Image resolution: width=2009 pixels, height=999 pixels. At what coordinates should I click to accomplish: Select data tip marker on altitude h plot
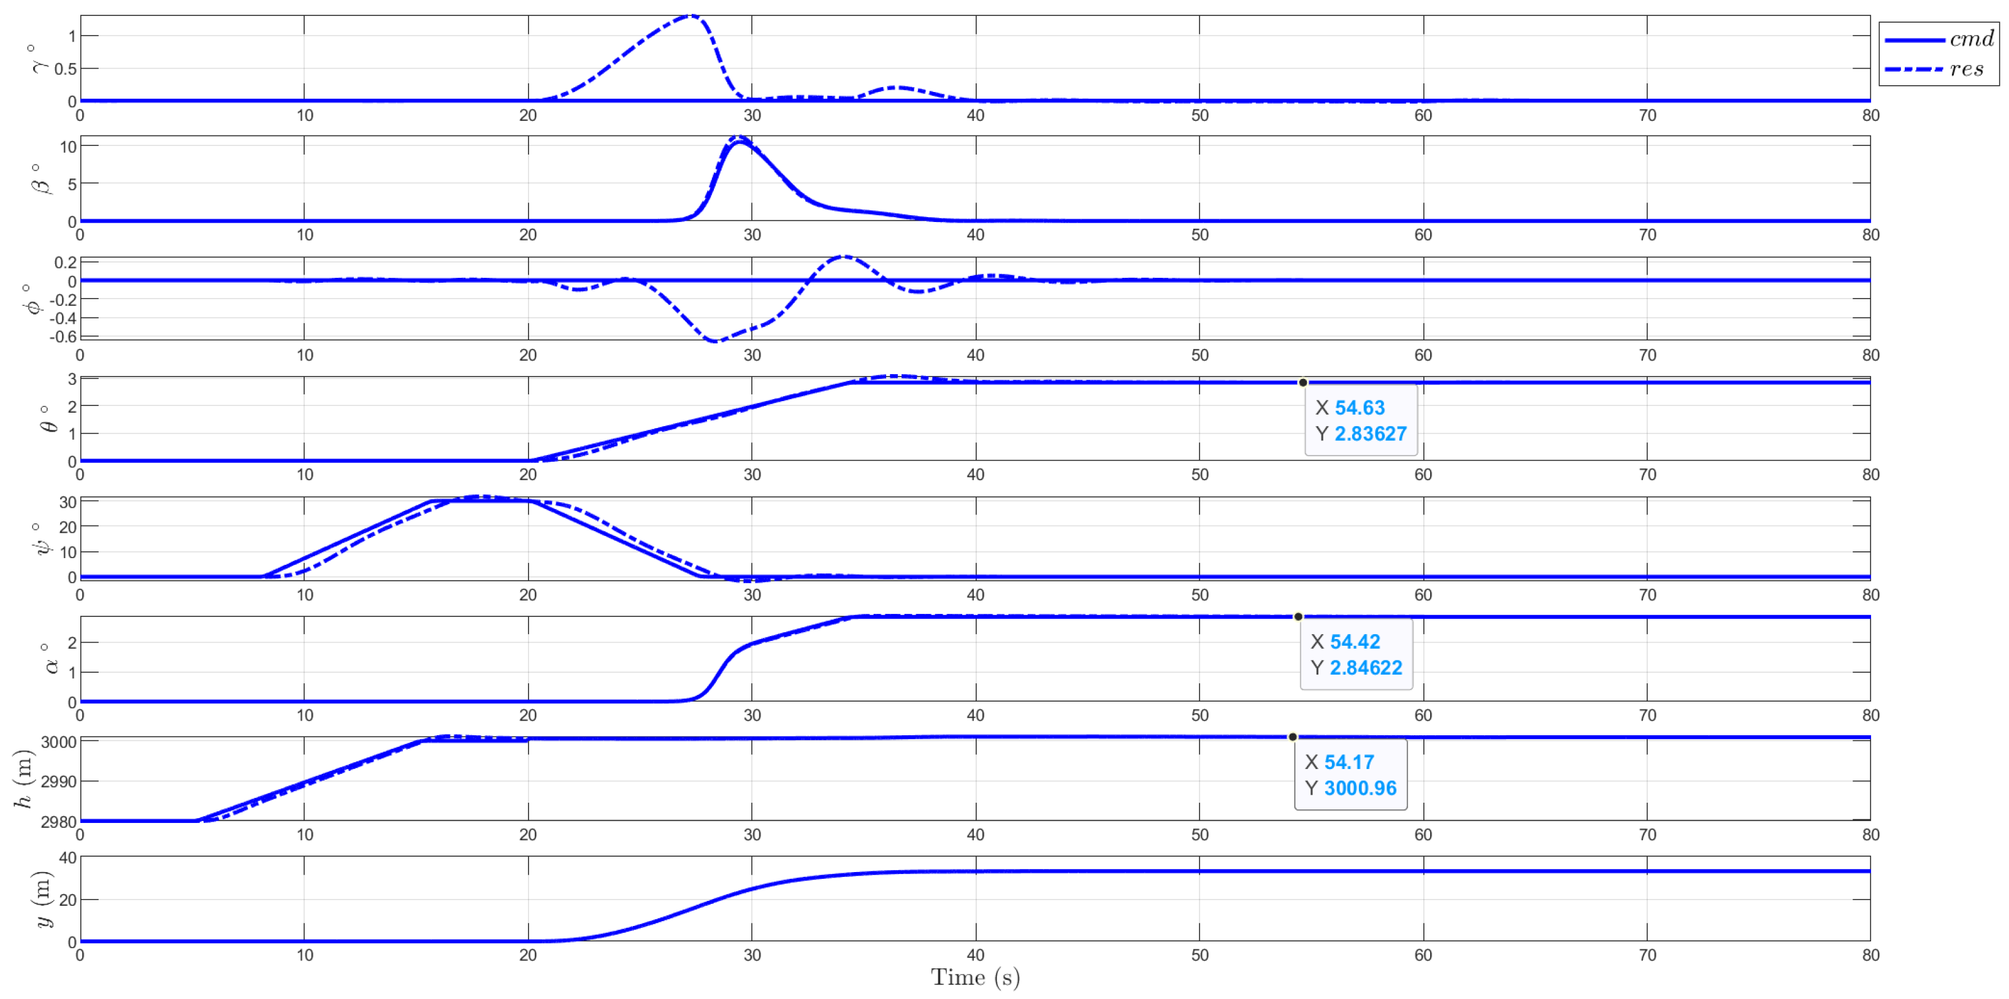pos(1292,737)
